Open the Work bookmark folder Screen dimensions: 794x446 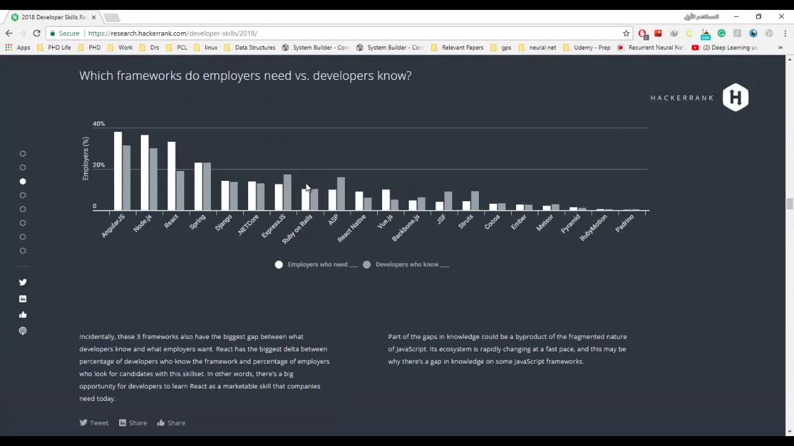[x=120, y=47]
